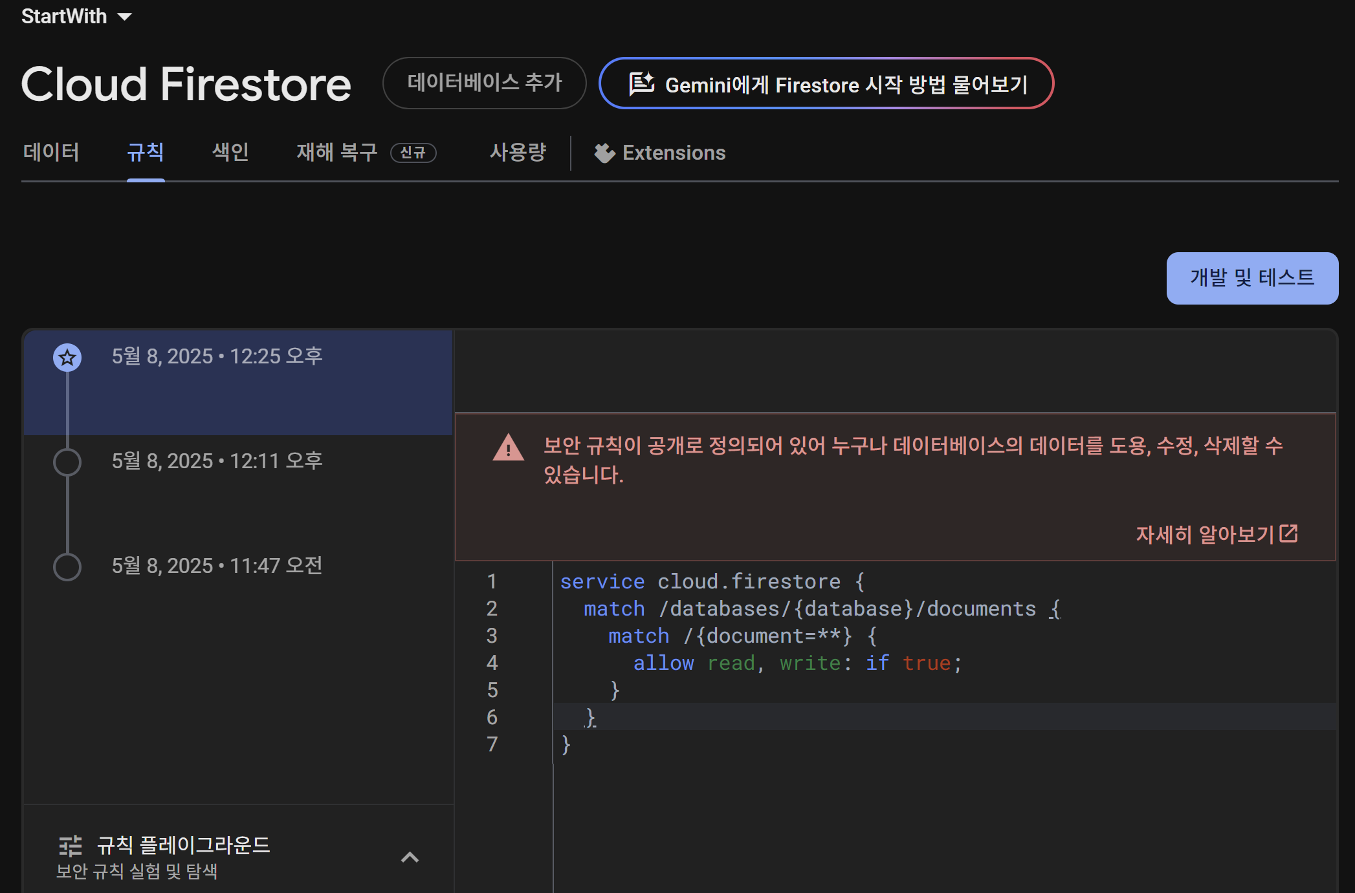Click line 4 of the rules editor
The height and width of the screenshot is (893, 1355).
pyautogui.click(x=797, y=663)
